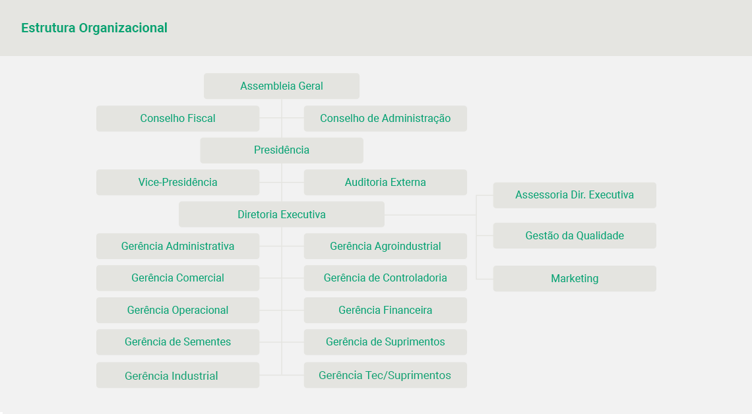Select the Gerência de Controladoria box
Image resolution: width=752 pixels, height=414 pixels.
(x=385, y=278)
